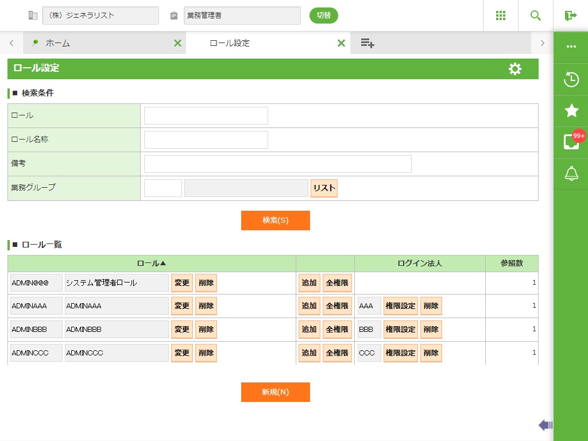Click the search magnifier icon in header
The height and width of the screenshot is (441, 588).
[x=535, y=16]
